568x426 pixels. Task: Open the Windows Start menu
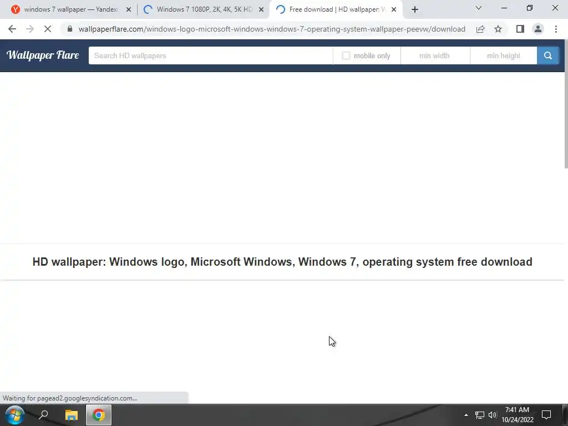15,415
